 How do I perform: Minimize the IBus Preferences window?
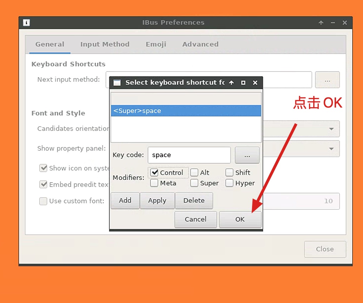[x=333, y=23]
